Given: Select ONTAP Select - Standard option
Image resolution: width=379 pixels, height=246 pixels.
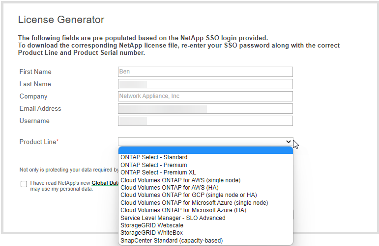Looking at the screenshot, I should pyautogui.click(x=154, y=157).
